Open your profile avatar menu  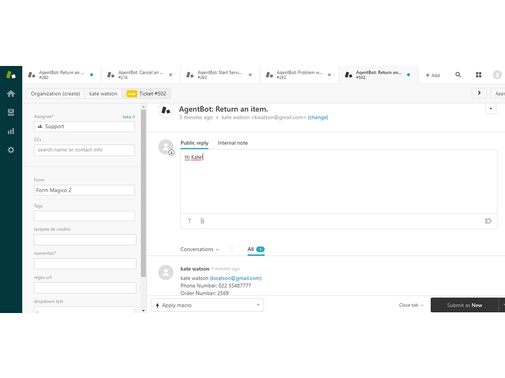click(497, 75)
